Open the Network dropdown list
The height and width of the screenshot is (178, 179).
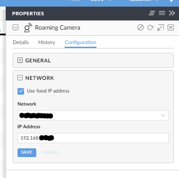[93, 115]
